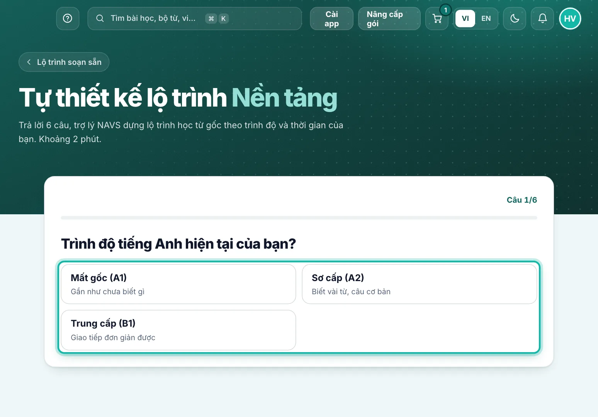
Task: Click the Câu 1/6 counter
Action: click(x=522, y=200)
